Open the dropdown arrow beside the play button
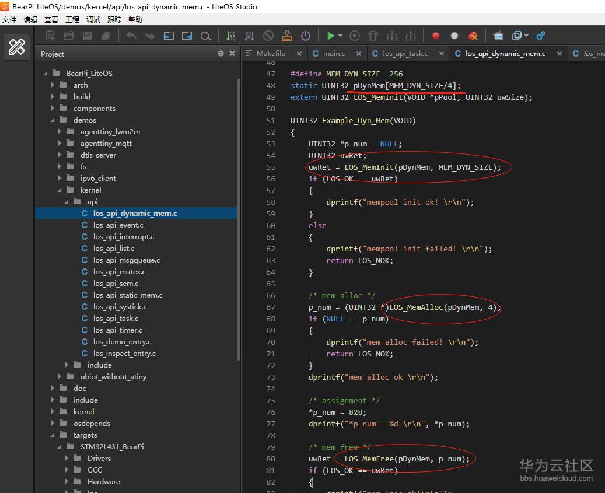 [340, 36]
